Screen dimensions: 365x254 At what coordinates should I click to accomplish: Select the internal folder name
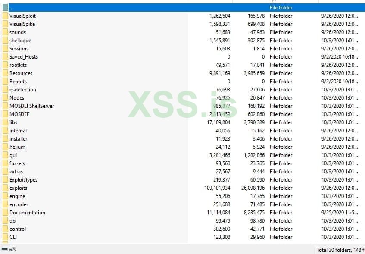[18, 131]
